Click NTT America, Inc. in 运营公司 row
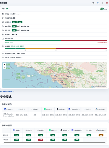 [23, 30]
